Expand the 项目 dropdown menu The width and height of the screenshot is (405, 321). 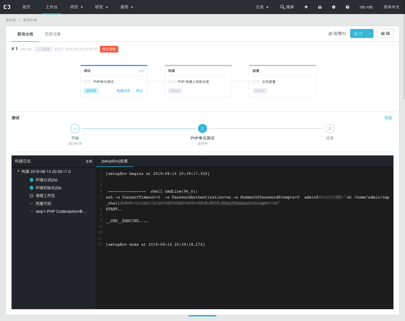tap(76, 7)
